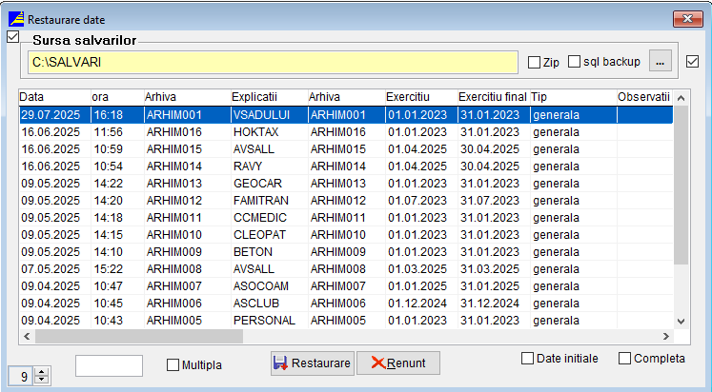Click the empty text field beside Multipla

[109, 365]
